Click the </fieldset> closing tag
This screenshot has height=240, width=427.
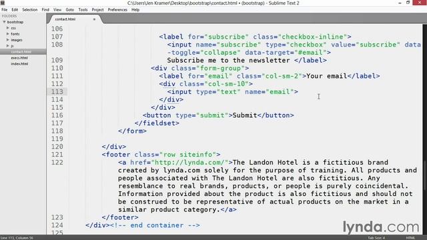157,123
